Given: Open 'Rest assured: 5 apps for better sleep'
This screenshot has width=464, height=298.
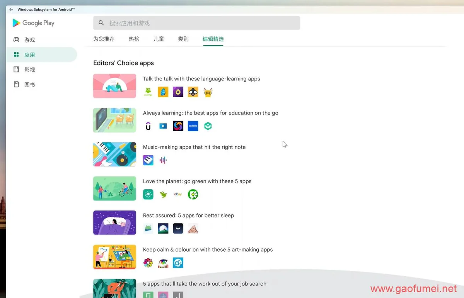Looking at the screenshot, I should (188, 215).
